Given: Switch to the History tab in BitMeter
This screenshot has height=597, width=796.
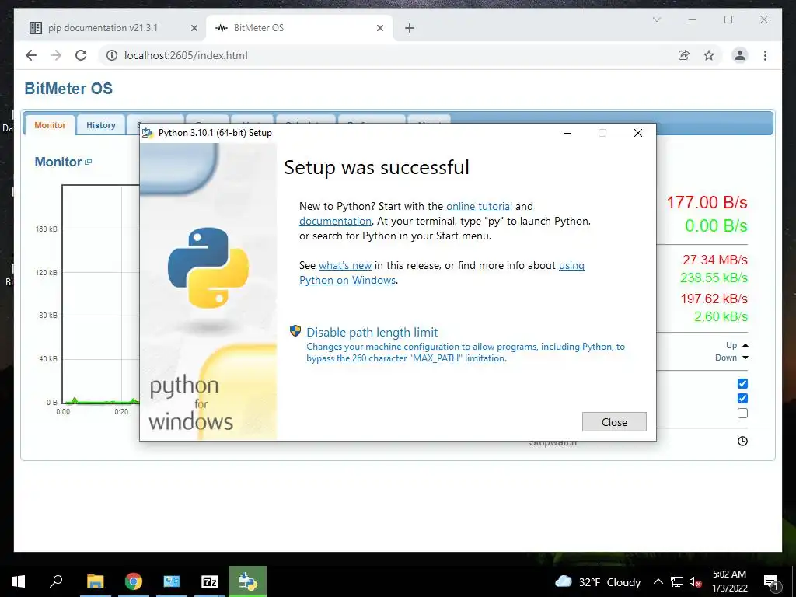Looking at the screenshot, I should 100,125.
